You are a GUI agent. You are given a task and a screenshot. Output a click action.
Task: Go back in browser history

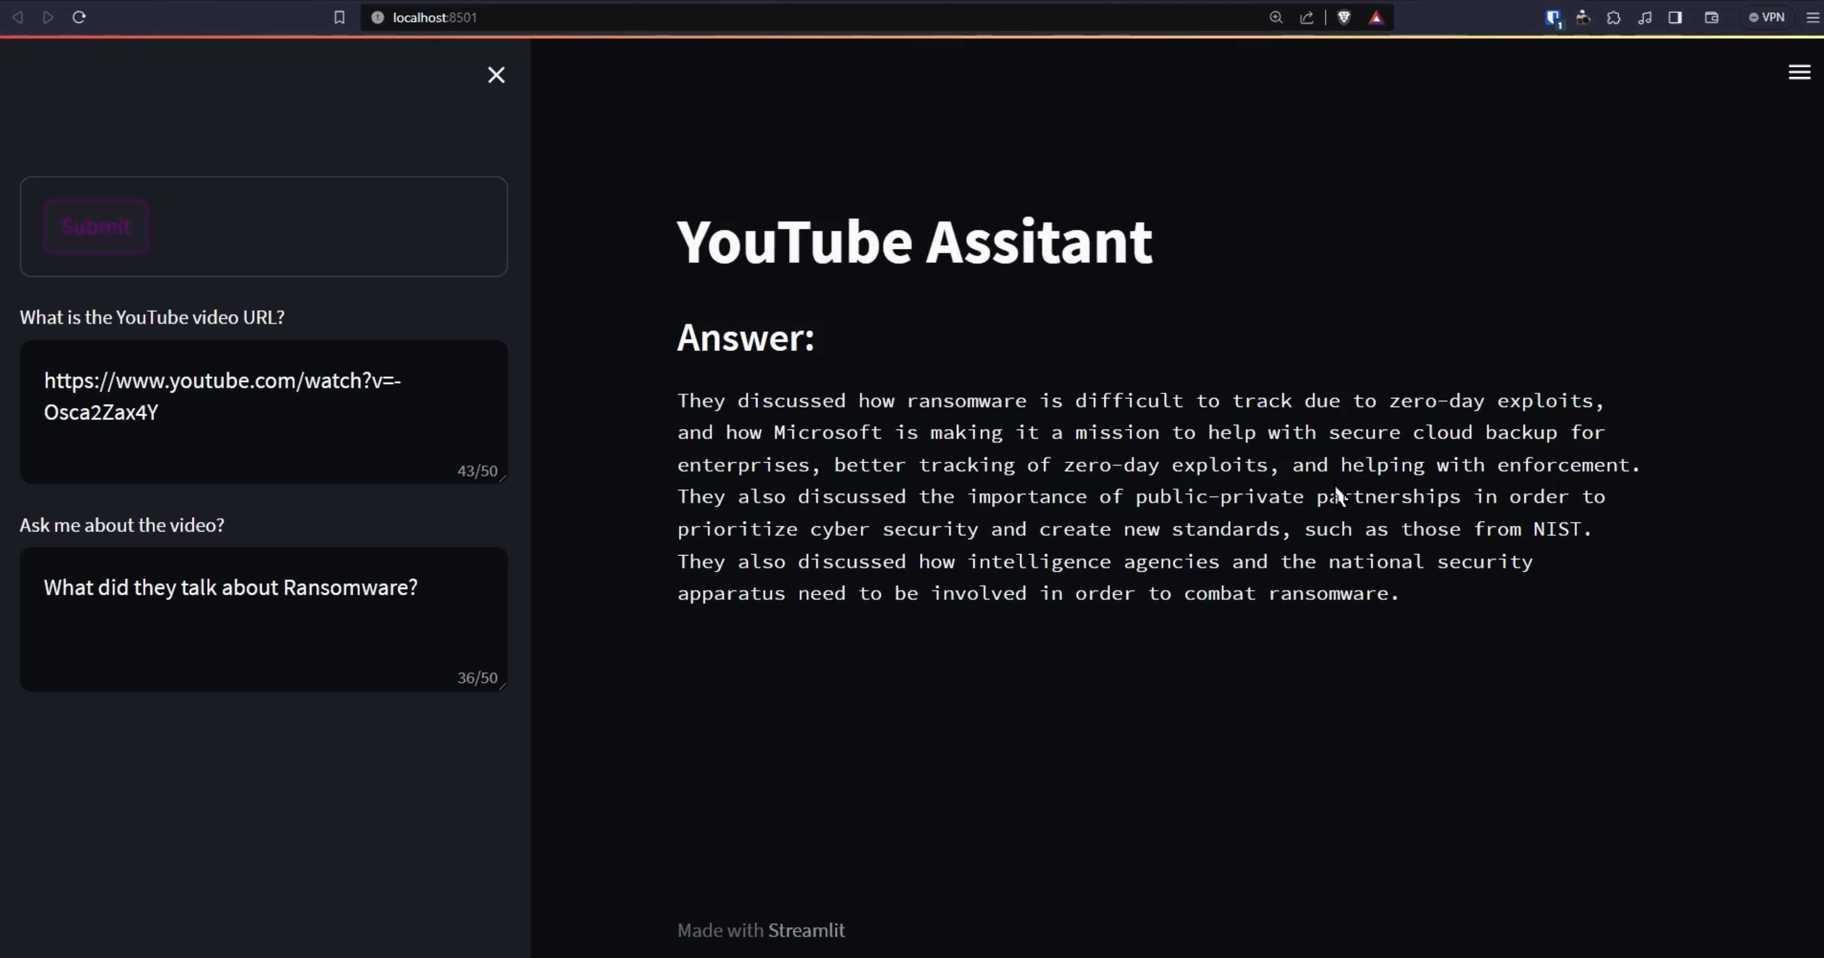[18, 17]
